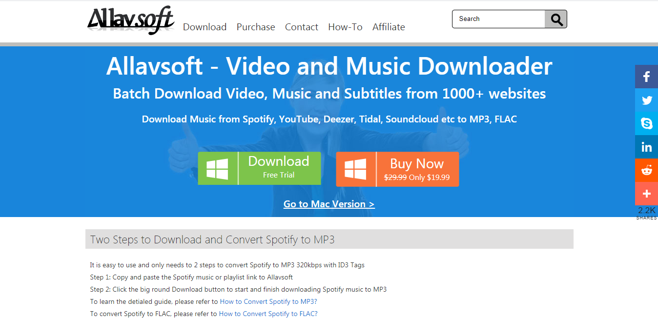This screenshot has height=318, width=658.
Task: Click the 2.2K shares counter
Action: point(646,213)
